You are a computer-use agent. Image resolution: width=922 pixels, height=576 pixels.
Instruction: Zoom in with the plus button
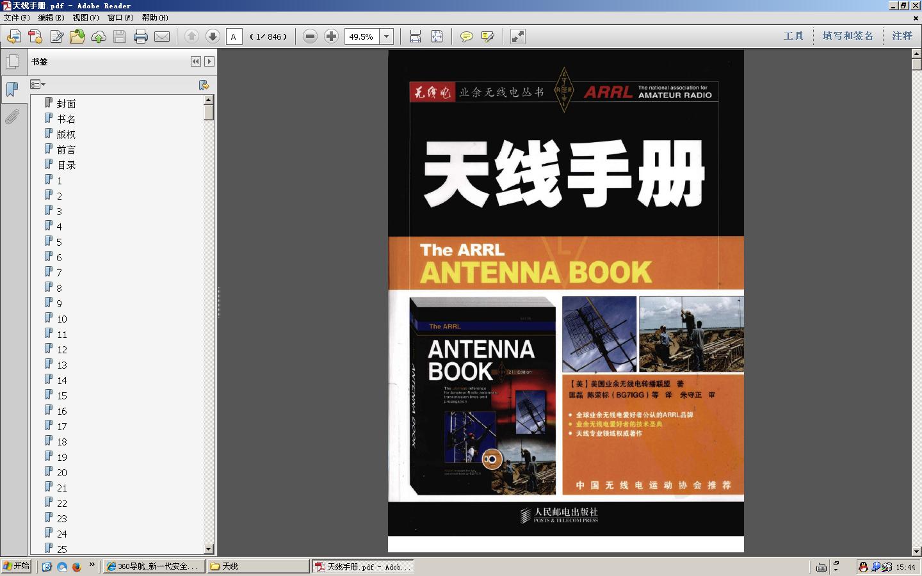[x=331, y=36]
